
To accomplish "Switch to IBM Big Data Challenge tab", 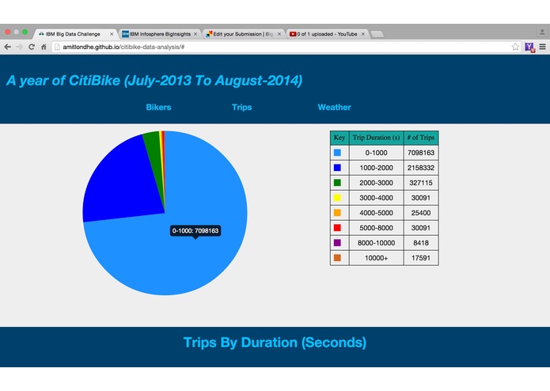I will pyautogui.click(x=76, y=34).
